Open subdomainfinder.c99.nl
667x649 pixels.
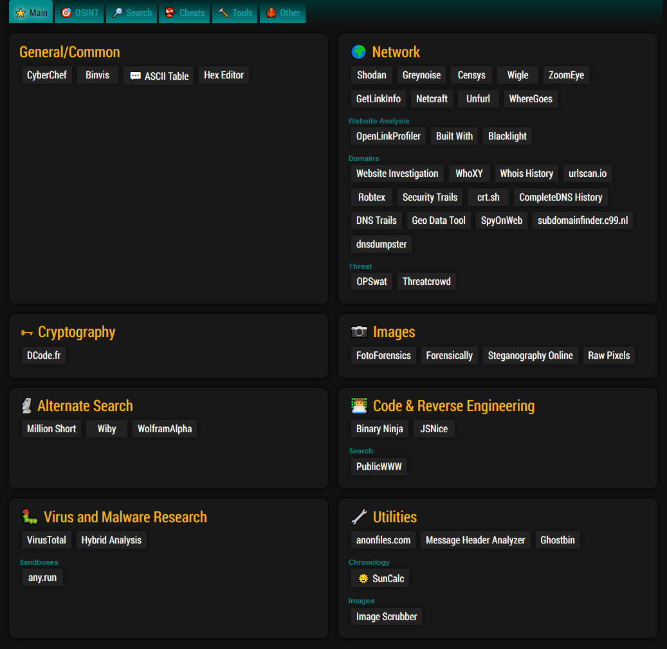pyautogui.click(x=583, y=221)
